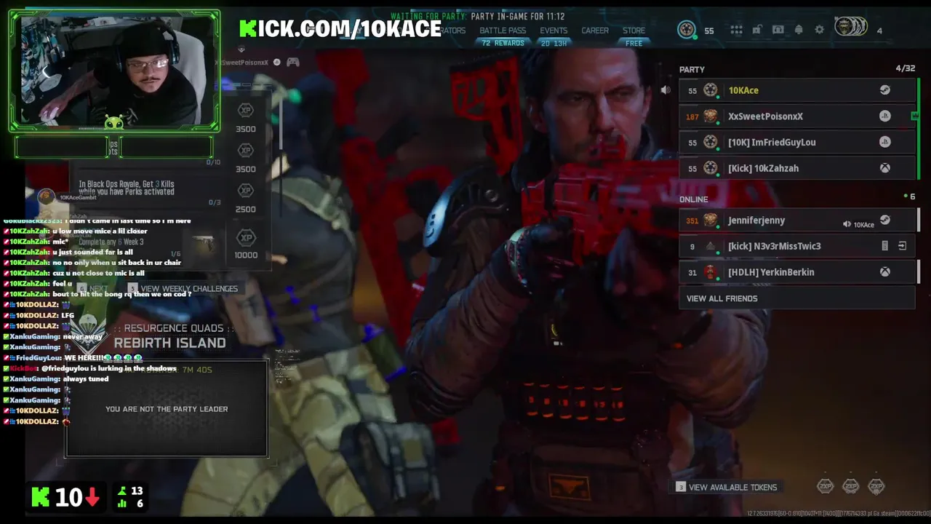Click the pistol reward thumbnail
This screenshot has height=524, width=931.
[x=204, y=243]
